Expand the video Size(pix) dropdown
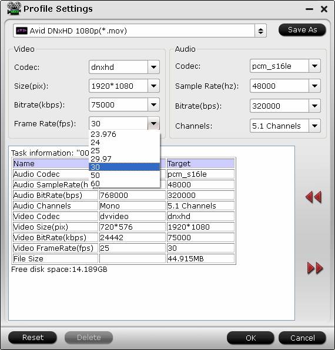 point(153,86)
